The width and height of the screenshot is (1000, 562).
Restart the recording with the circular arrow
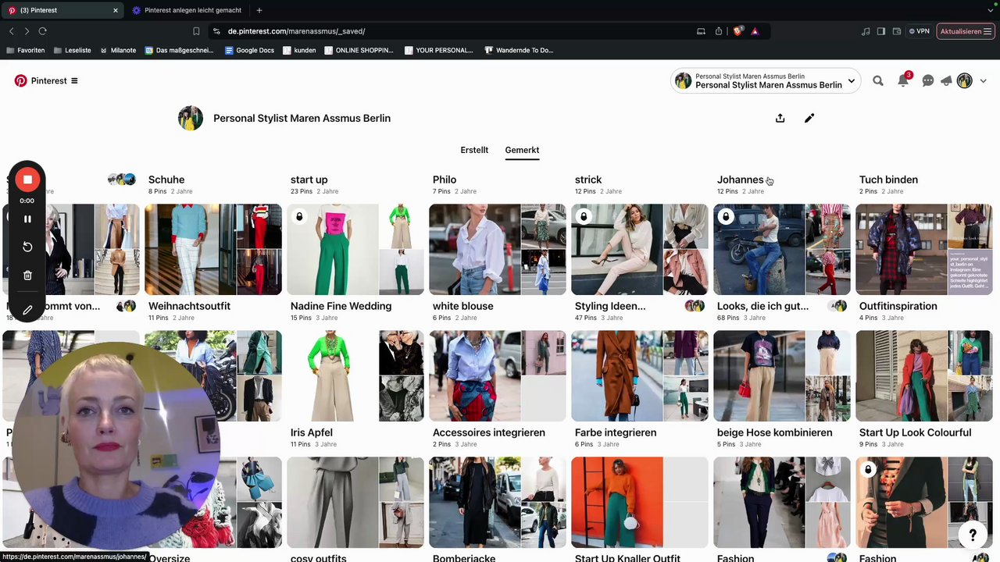pyautogui.click(x=27, y=247)
